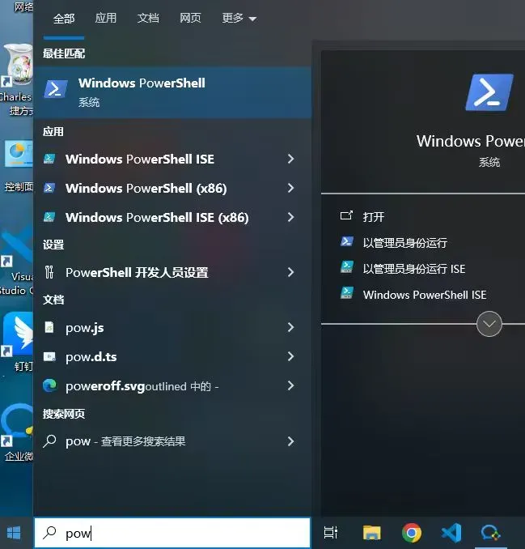Click the web search magnifier beside pow result
The image size is (525, 549).
click(x=49, y=441)
